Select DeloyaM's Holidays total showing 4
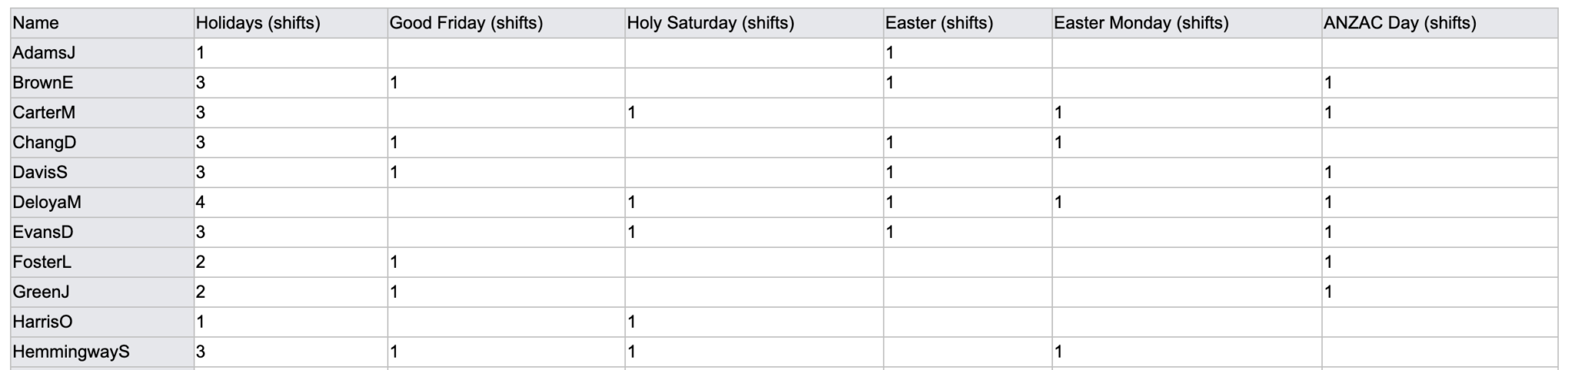The height and width of the screenshot is (370, 1575). point(290,203)
